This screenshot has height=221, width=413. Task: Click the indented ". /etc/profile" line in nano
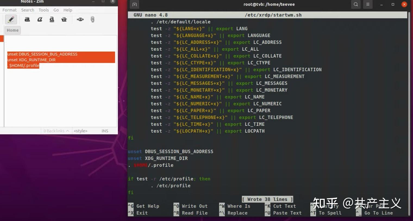pyautogui.click(x=171, y=186)
